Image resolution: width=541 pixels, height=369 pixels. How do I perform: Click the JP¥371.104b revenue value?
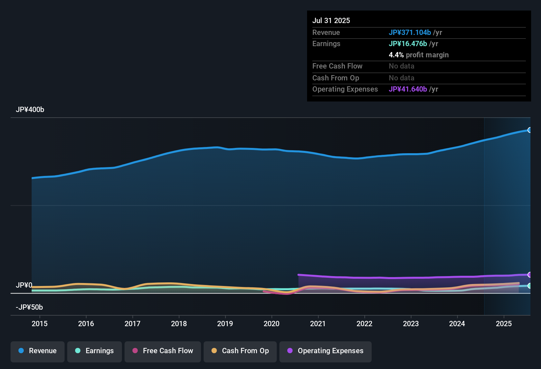[410, 32]
